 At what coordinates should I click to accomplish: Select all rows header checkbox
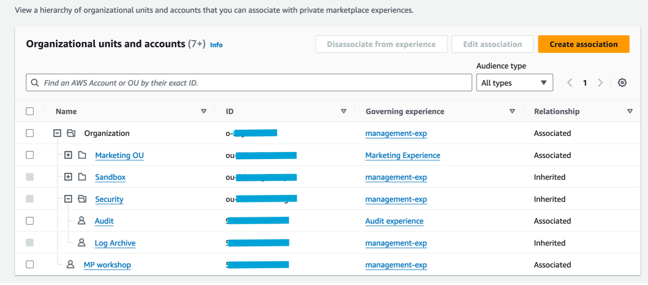click(x=30, y=111)
